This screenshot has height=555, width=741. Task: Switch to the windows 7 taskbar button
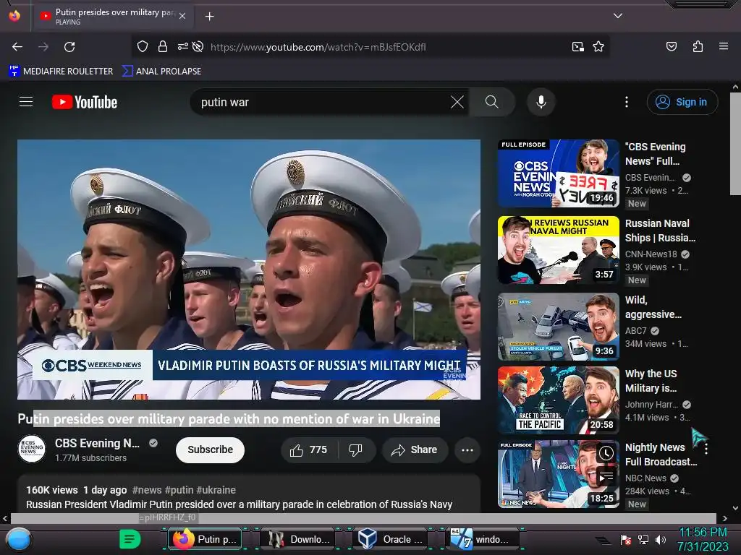pyautogui.click(x=483, y=539)
